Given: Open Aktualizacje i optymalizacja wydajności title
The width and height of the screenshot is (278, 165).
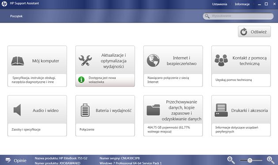Looking at the screenshot, I should pos(113,61).
